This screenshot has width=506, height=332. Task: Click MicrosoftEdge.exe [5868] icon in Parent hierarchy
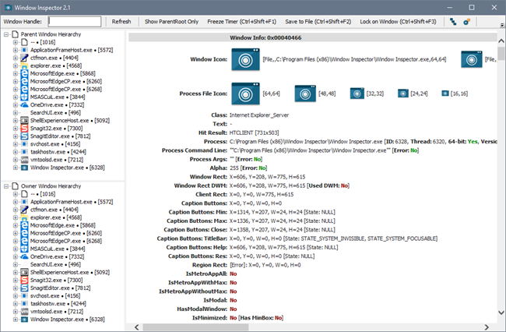coord(24,73)
